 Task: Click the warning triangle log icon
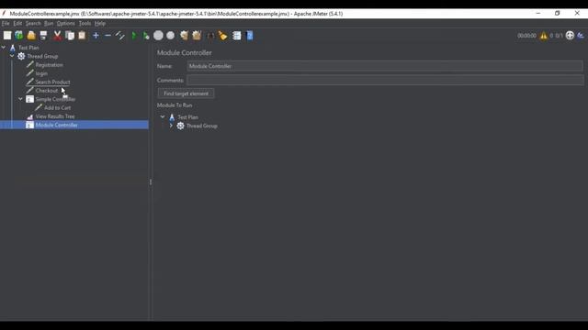click(x=543, y=36)
